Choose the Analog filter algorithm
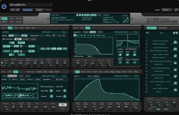Screen dimensions: 179x115 pos(93,32)
